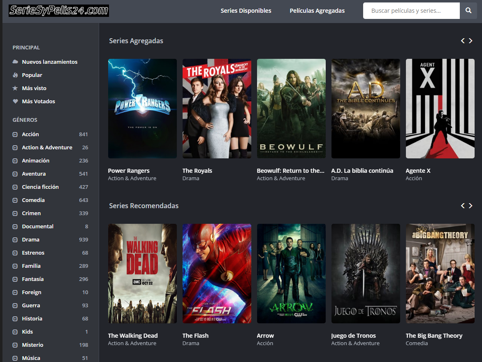Open The Big Bang Theory poster
Screen dimensions: 482x362
click(x=440, y=274)
